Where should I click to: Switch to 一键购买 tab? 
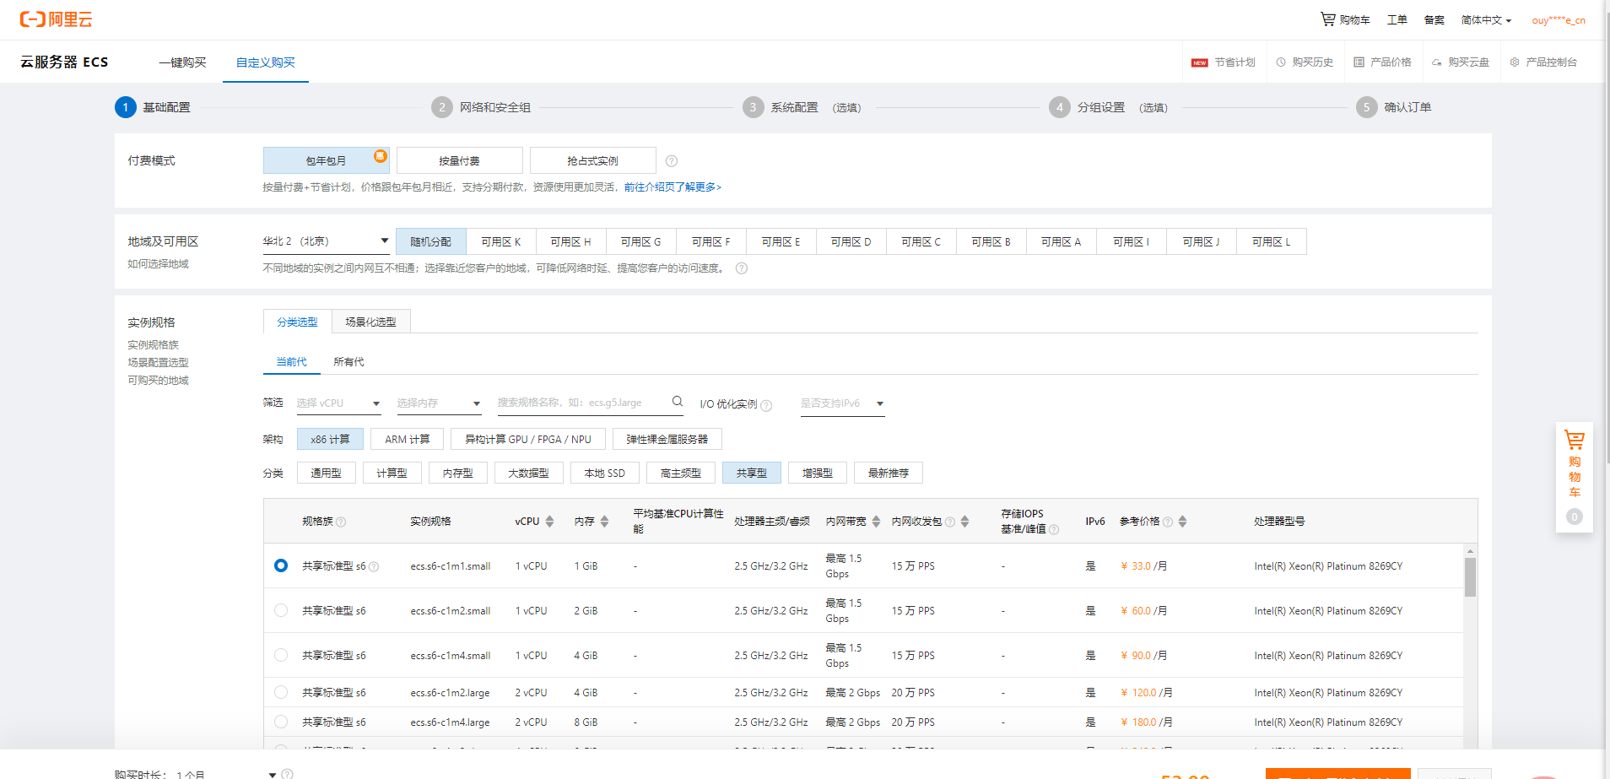click(182, 62)
